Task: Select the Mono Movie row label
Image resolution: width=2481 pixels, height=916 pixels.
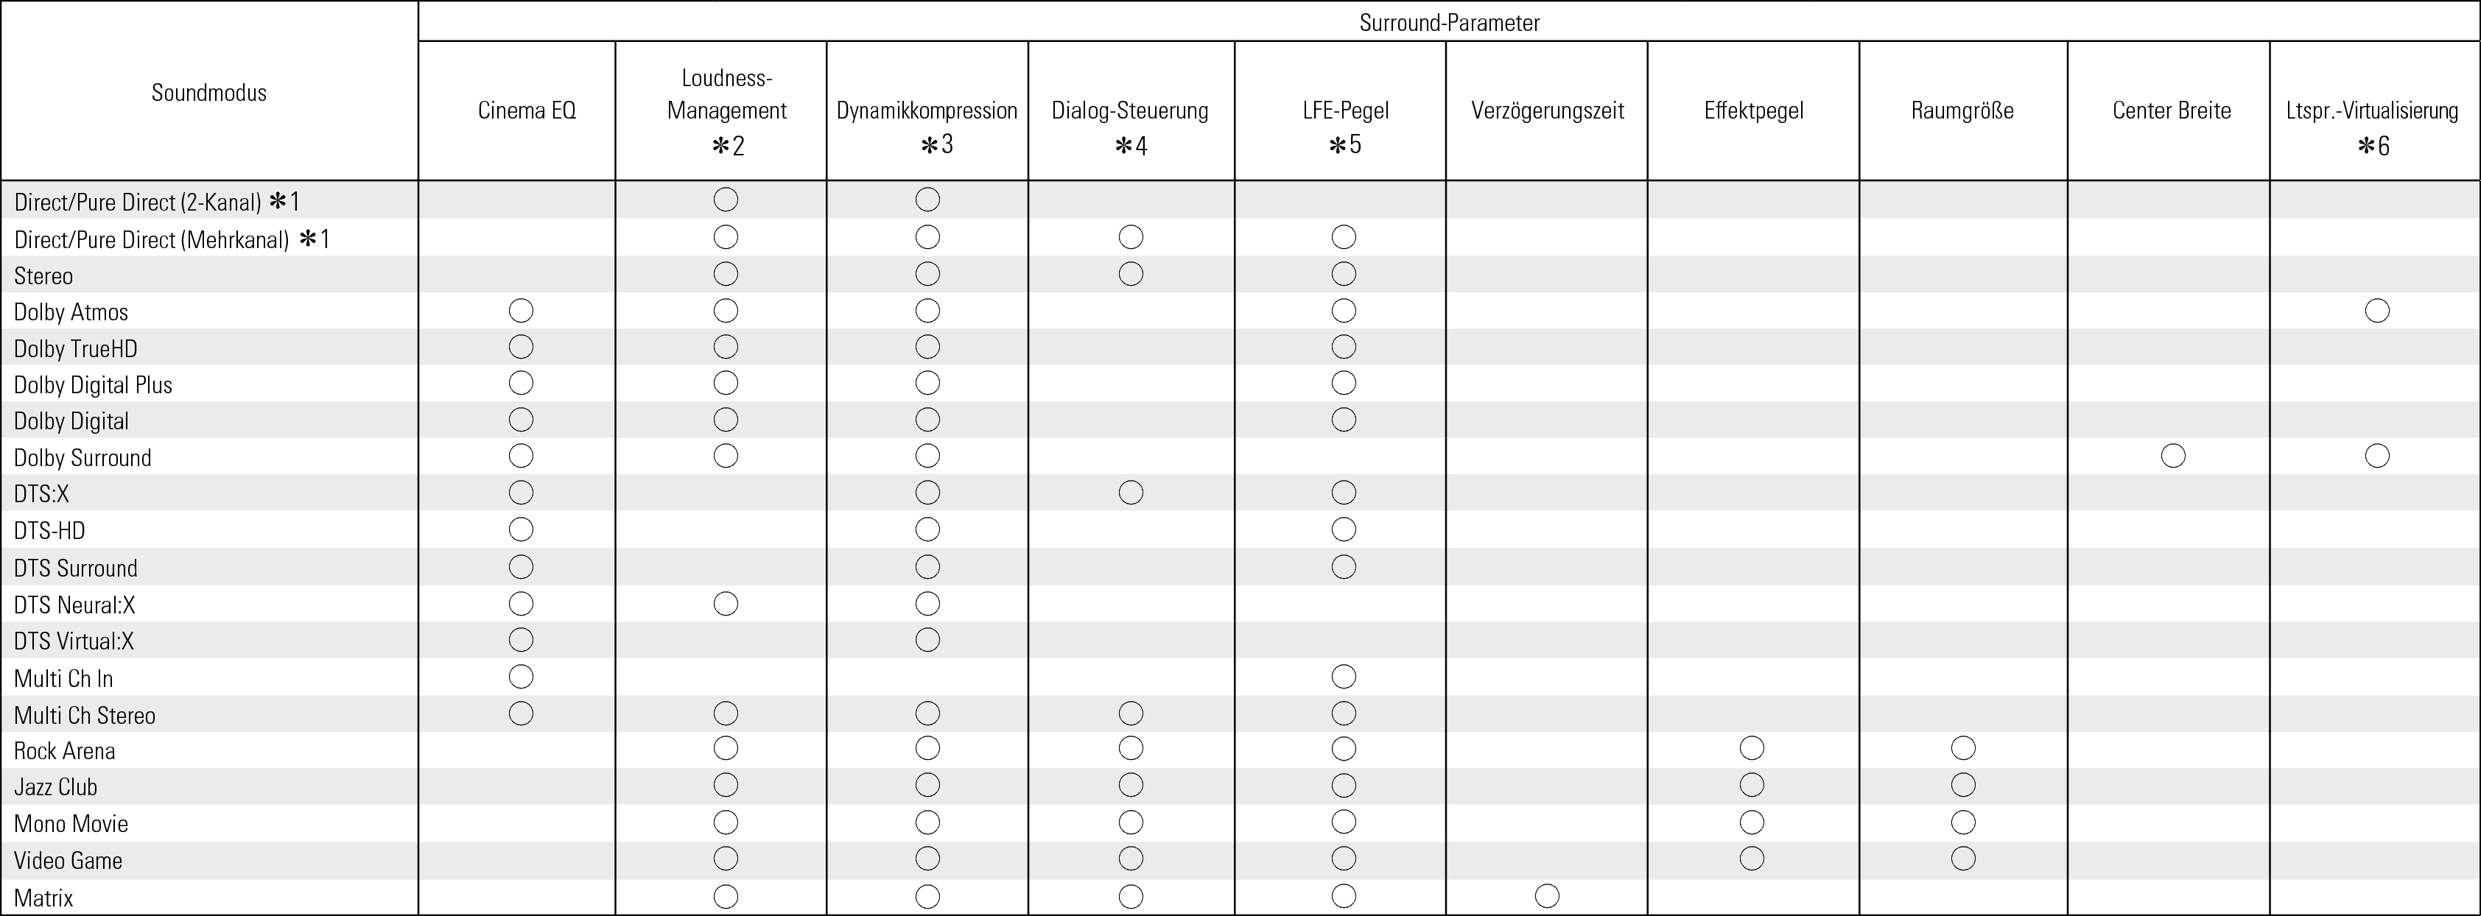Action: (71, 823)
